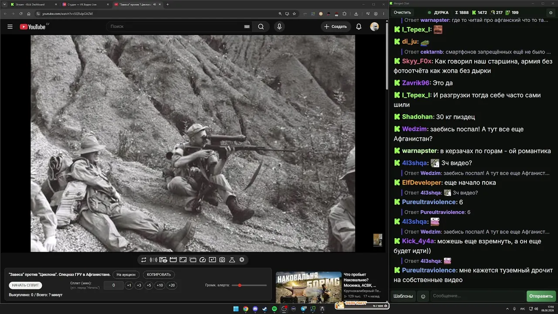Click НАЧАТЬ СПЛИТ button
Viewport: 558px width, 314px height.
point(25,285)
